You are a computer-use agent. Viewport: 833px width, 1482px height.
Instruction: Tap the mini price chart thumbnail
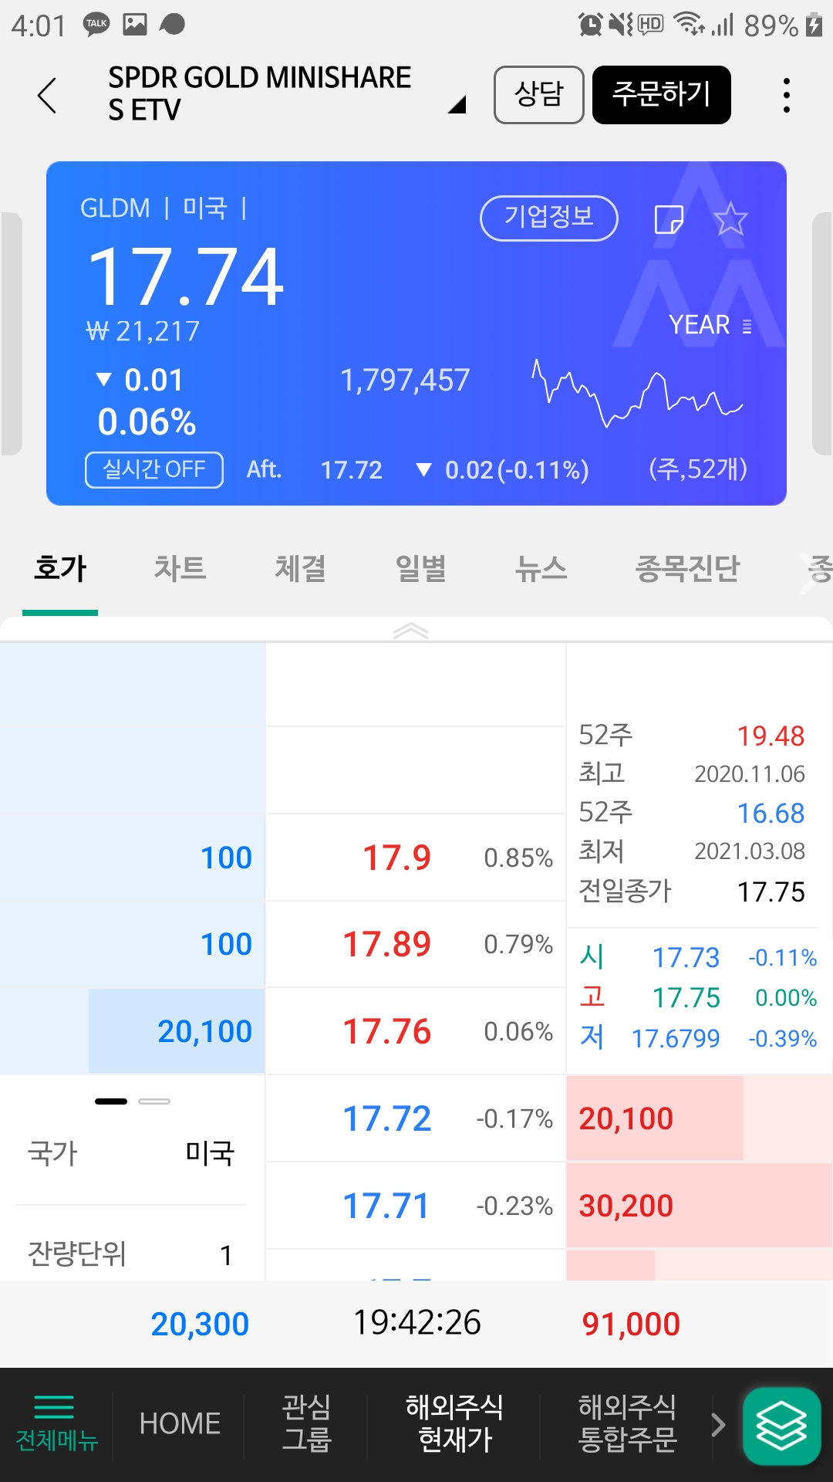[636, 392]
